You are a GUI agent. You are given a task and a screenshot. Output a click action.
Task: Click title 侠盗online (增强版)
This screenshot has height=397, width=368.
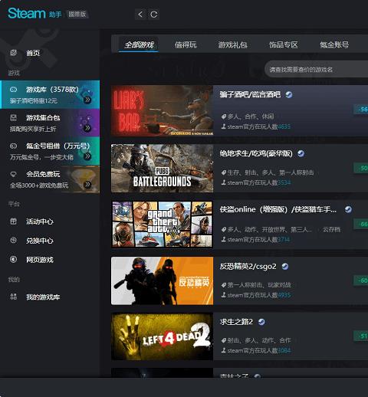point(278,209)
